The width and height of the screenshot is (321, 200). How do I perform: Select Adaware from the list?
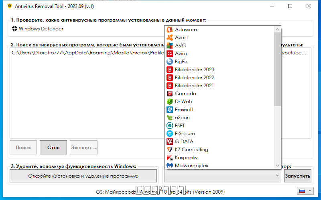pos(219,30)
